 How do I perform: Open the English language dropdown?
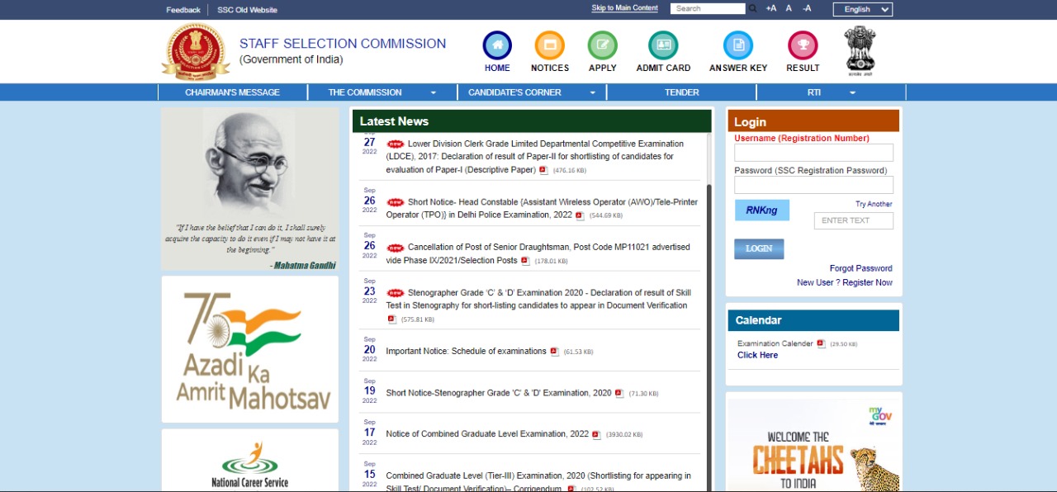pos(862,9)
